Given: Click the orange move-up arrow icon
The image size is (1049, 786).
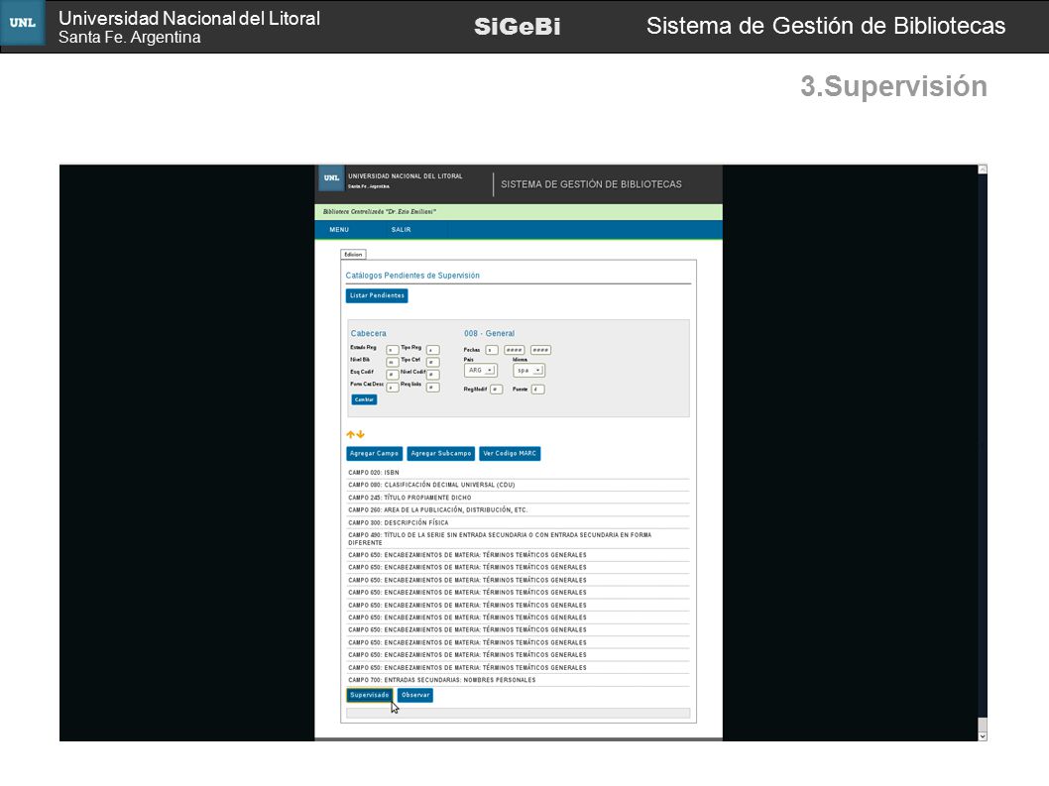Looking at the screenshot, I should tap(350, 435).
